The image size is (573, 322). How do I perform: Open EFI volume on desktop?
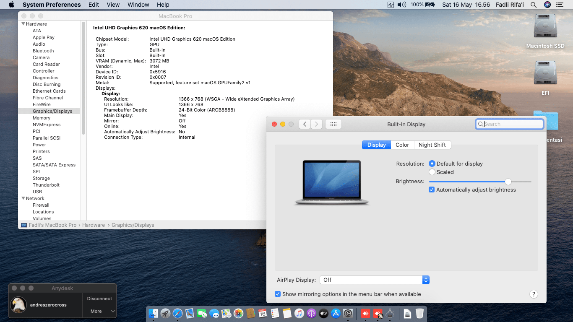click(545, 78)
